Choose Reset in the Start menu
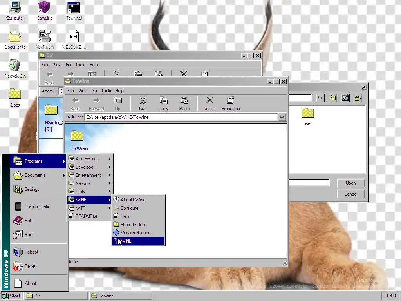 click(38, 266)
